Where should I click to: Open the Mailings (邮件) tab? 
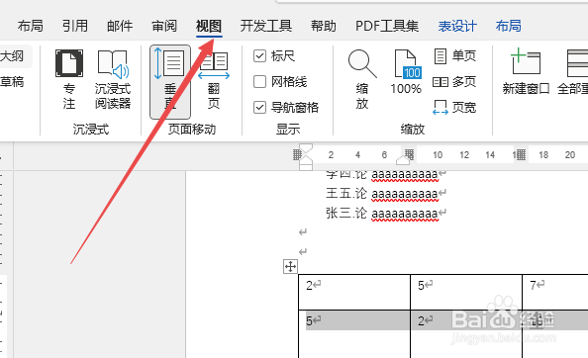[120, 26]
